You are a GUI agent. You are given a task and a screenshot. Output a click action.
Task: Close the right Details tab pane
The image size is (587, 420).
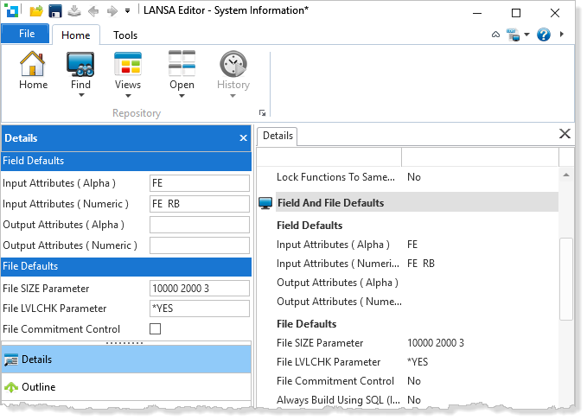565,134
